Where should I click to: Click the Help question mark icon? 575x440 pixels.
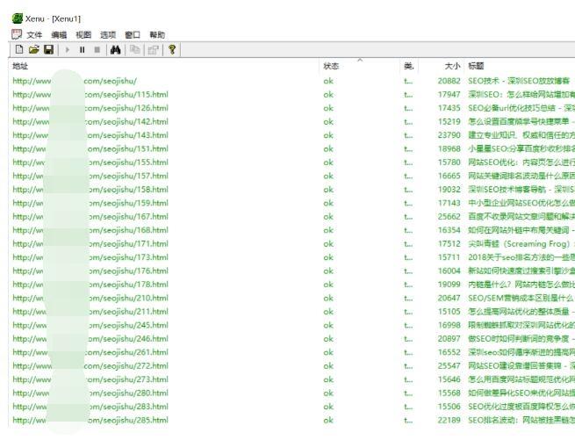coord(172,49)
